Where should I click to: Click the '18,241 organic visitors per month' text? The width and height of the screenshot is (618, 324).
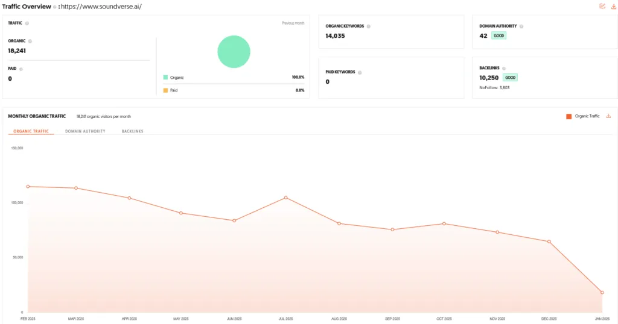[104, 117]
